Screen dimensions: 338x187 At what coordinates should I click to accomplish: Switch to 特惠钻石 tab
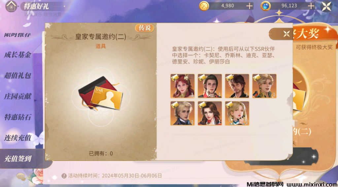coord(17,117)
